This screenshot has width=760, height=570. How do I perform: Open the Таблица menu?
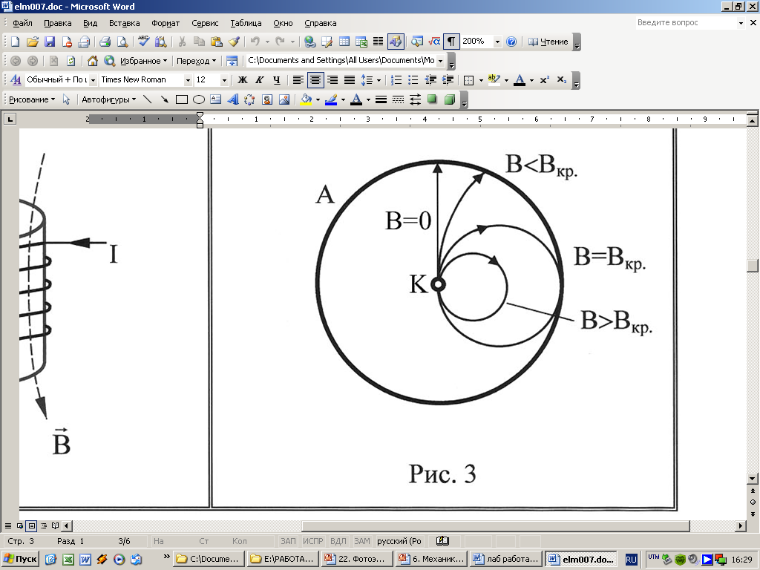coord(246,23)
